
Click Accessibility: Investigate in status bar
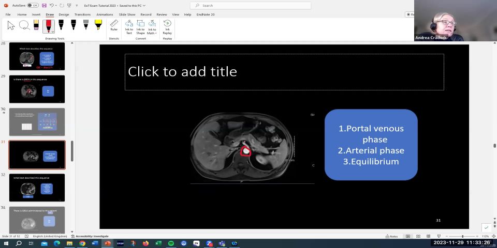90,236
